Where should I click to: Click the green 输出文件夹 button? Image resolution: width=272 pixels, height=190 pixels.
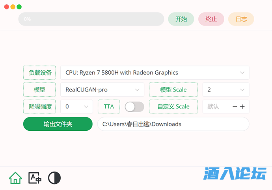(x=58, y=124)
